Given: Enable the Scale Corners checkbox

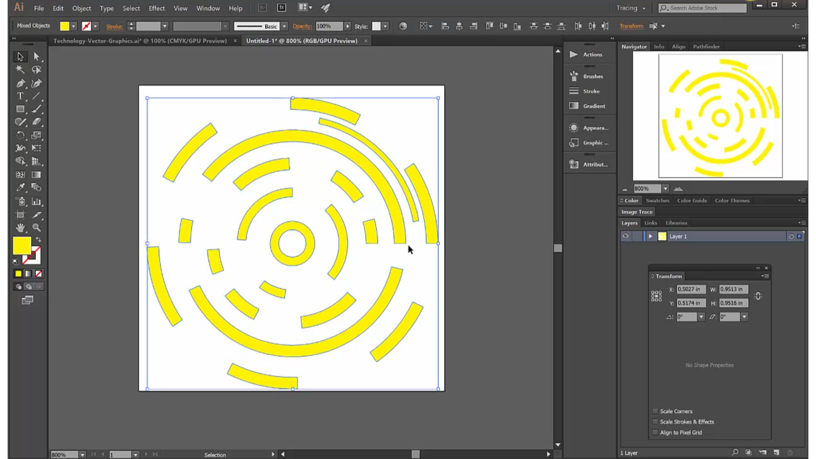Looking at the screenshot, I should pyautogui.click(x=655, y=411).
